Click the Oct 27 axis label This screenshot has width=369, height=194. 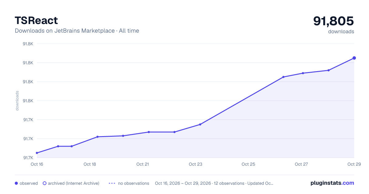[x=301, y=164]
